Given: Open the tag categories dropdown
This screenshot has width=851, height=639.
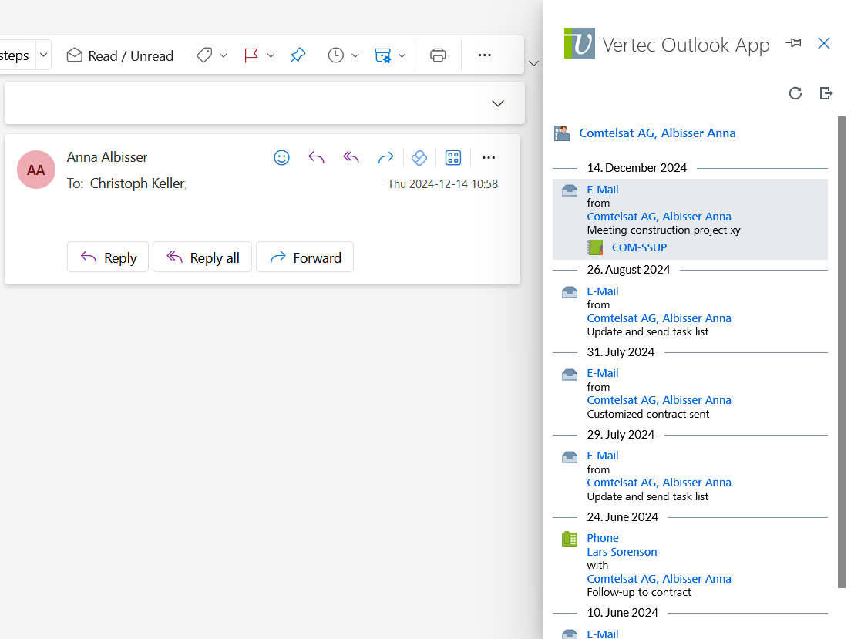Looking at the screenshot, I should click(x=224, y=55).
